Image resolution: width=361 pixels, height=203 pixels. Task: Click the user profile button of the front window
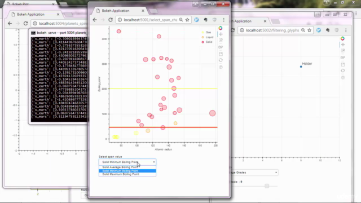(x=195, y=4)
